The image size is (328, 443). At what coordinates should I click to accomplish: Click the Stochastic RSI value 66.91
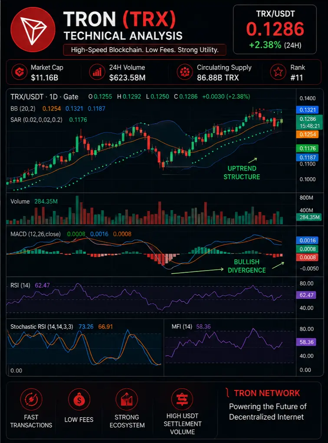tap(105, 327)
